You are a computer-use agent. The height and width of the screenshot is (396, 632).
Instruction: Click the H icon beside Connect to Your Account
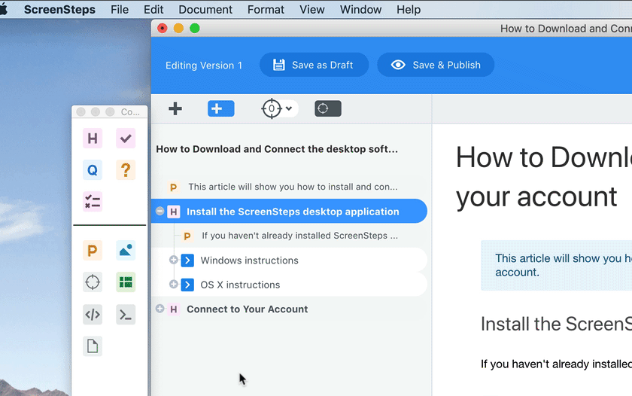point(174,309)
